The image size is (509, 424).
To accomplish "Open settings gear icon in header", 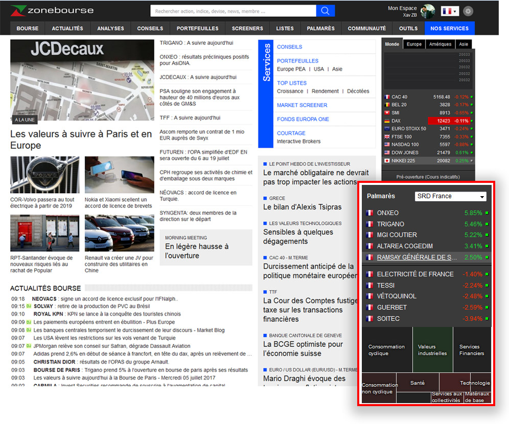I will tap(468, 11).
